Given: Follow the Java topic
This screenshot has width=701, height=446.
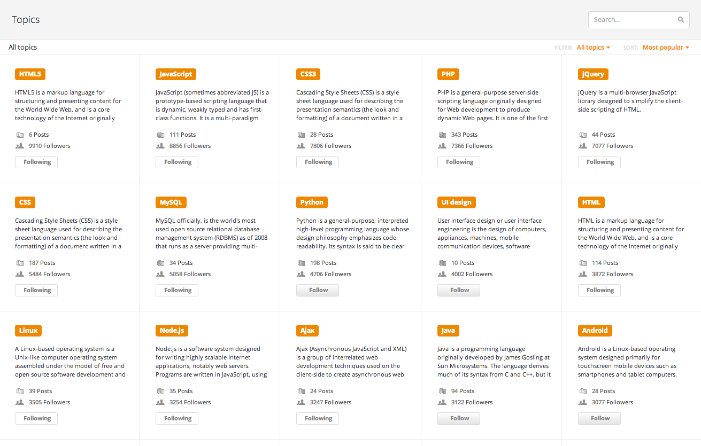Looking at the screenshot, I should point(459,418).
